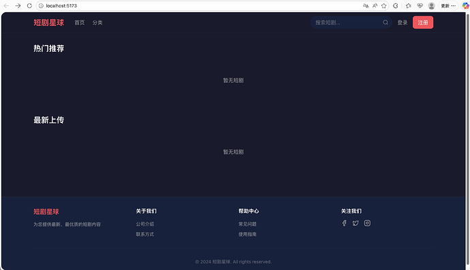Open the browser profile avatar
The height and width of the screenshot is (270, 470).
432,5
